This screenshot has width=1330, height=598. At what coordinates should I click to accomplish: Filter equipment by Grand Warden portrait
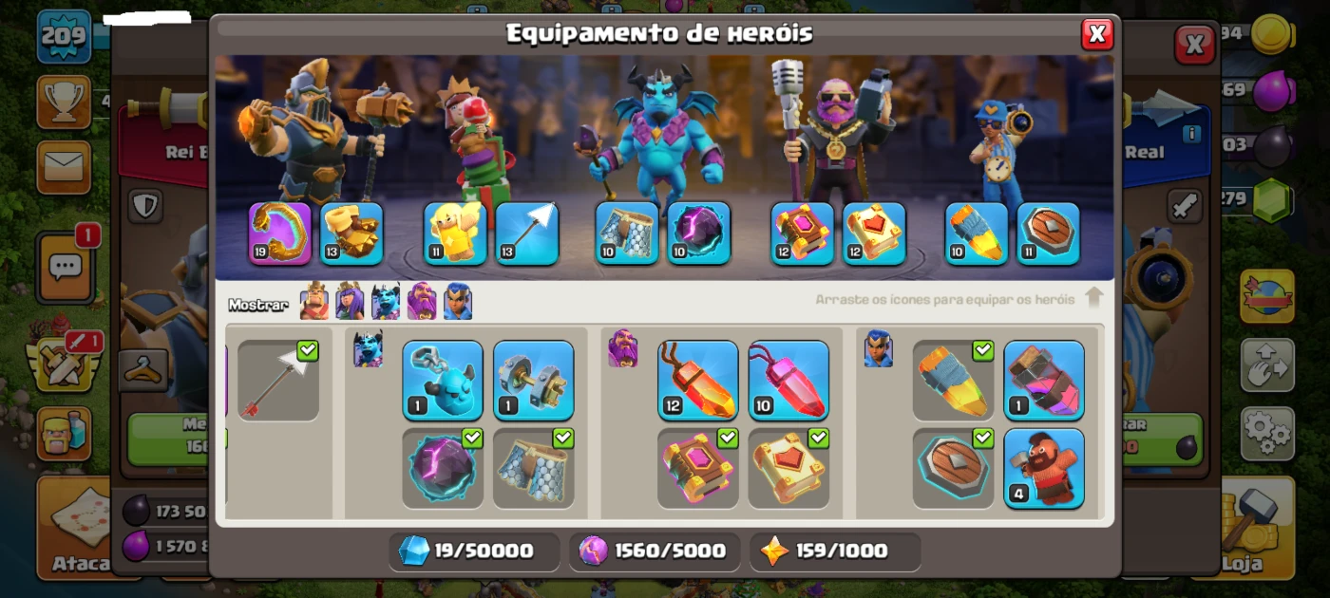click(422, 301)
